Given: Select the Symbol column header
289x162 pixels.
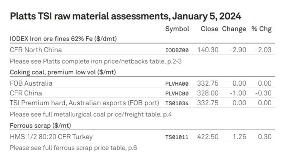Looking at the screenshot, I should pos(177,29).
